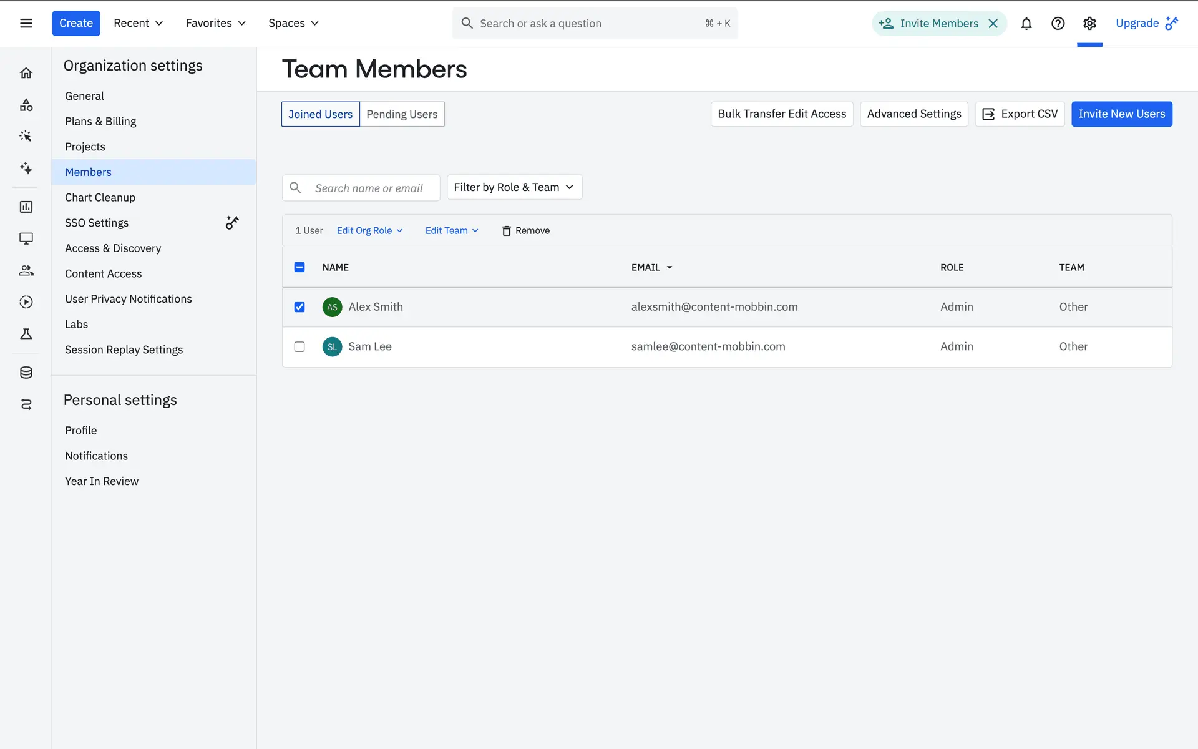
Task: Uncheck the Alex Smith row checkbox
Action: point(299,307)
